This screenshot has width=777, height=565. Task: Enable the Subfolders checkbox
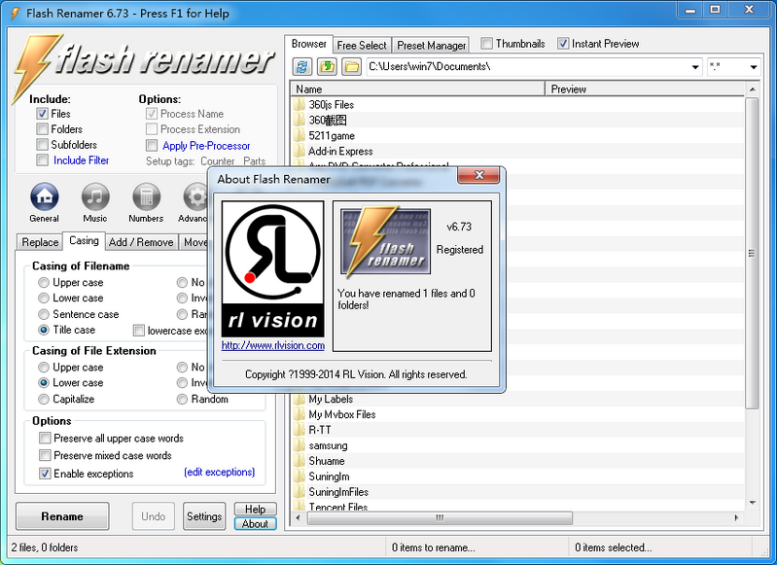point(42,144)
